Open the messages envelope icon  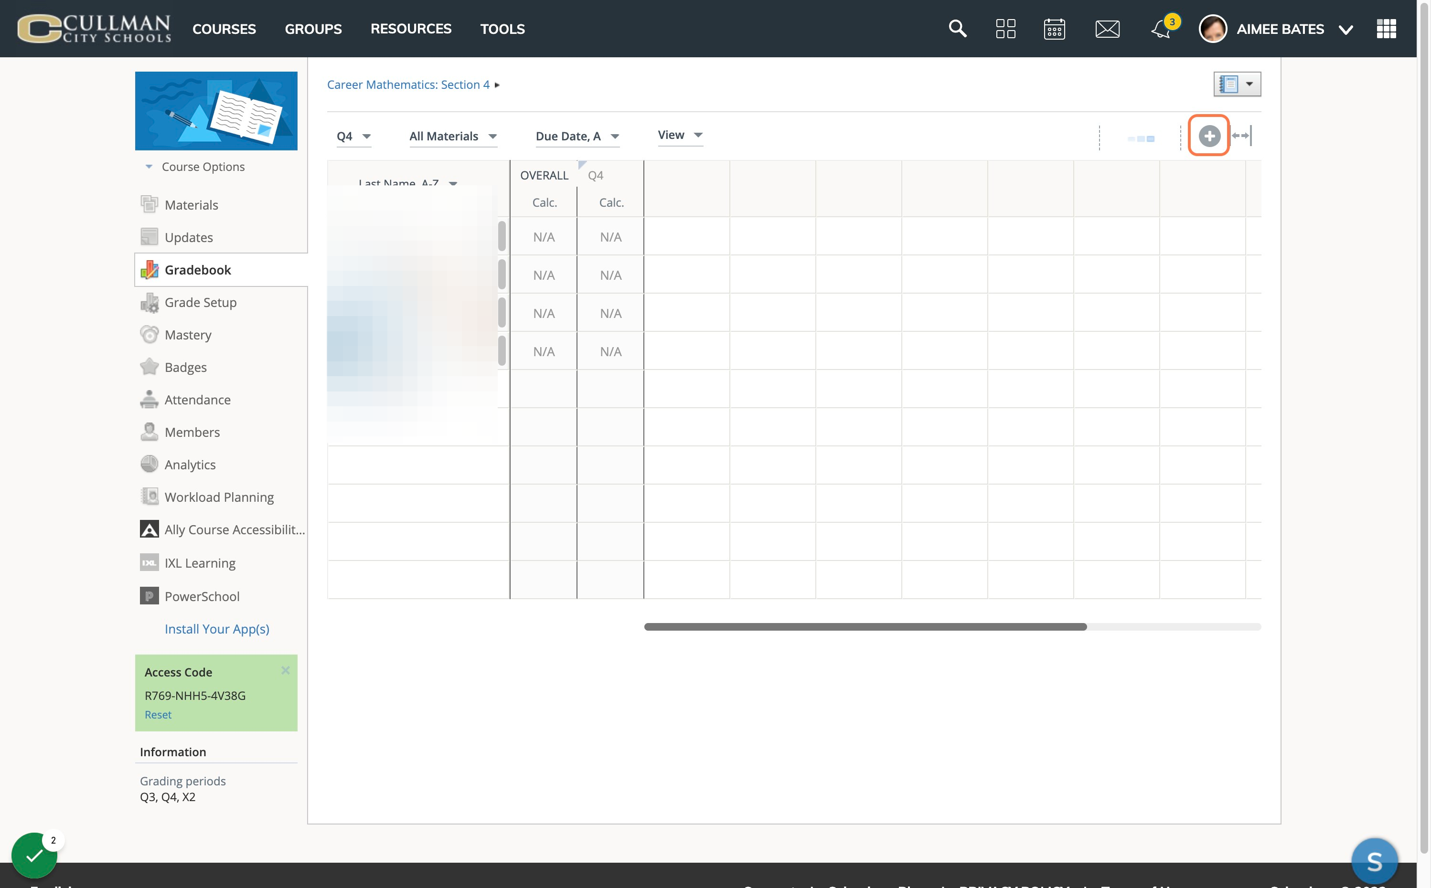tap(1107, 28)
